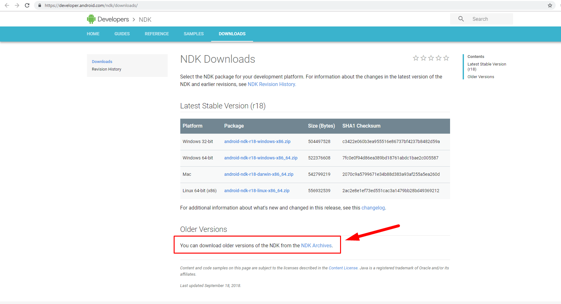Image resolution: width=561 pixels, height=304 pixels.
Task: Rate the page one star
Action: click(416, 58)
